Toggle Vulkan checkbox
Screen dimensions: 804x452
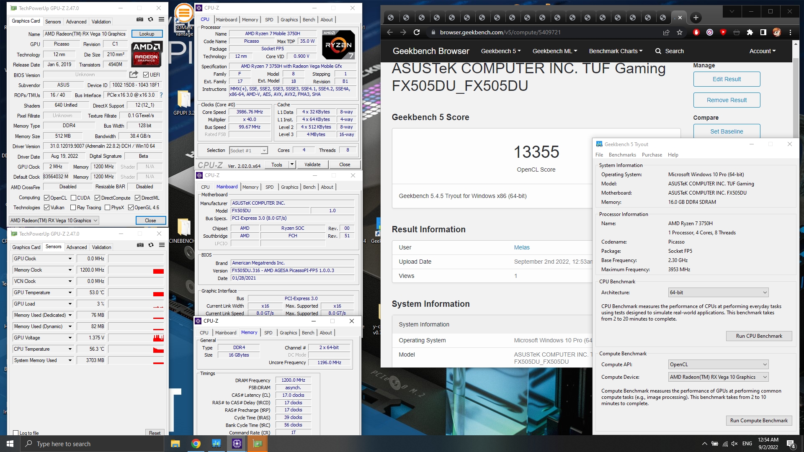coord(47,208)
